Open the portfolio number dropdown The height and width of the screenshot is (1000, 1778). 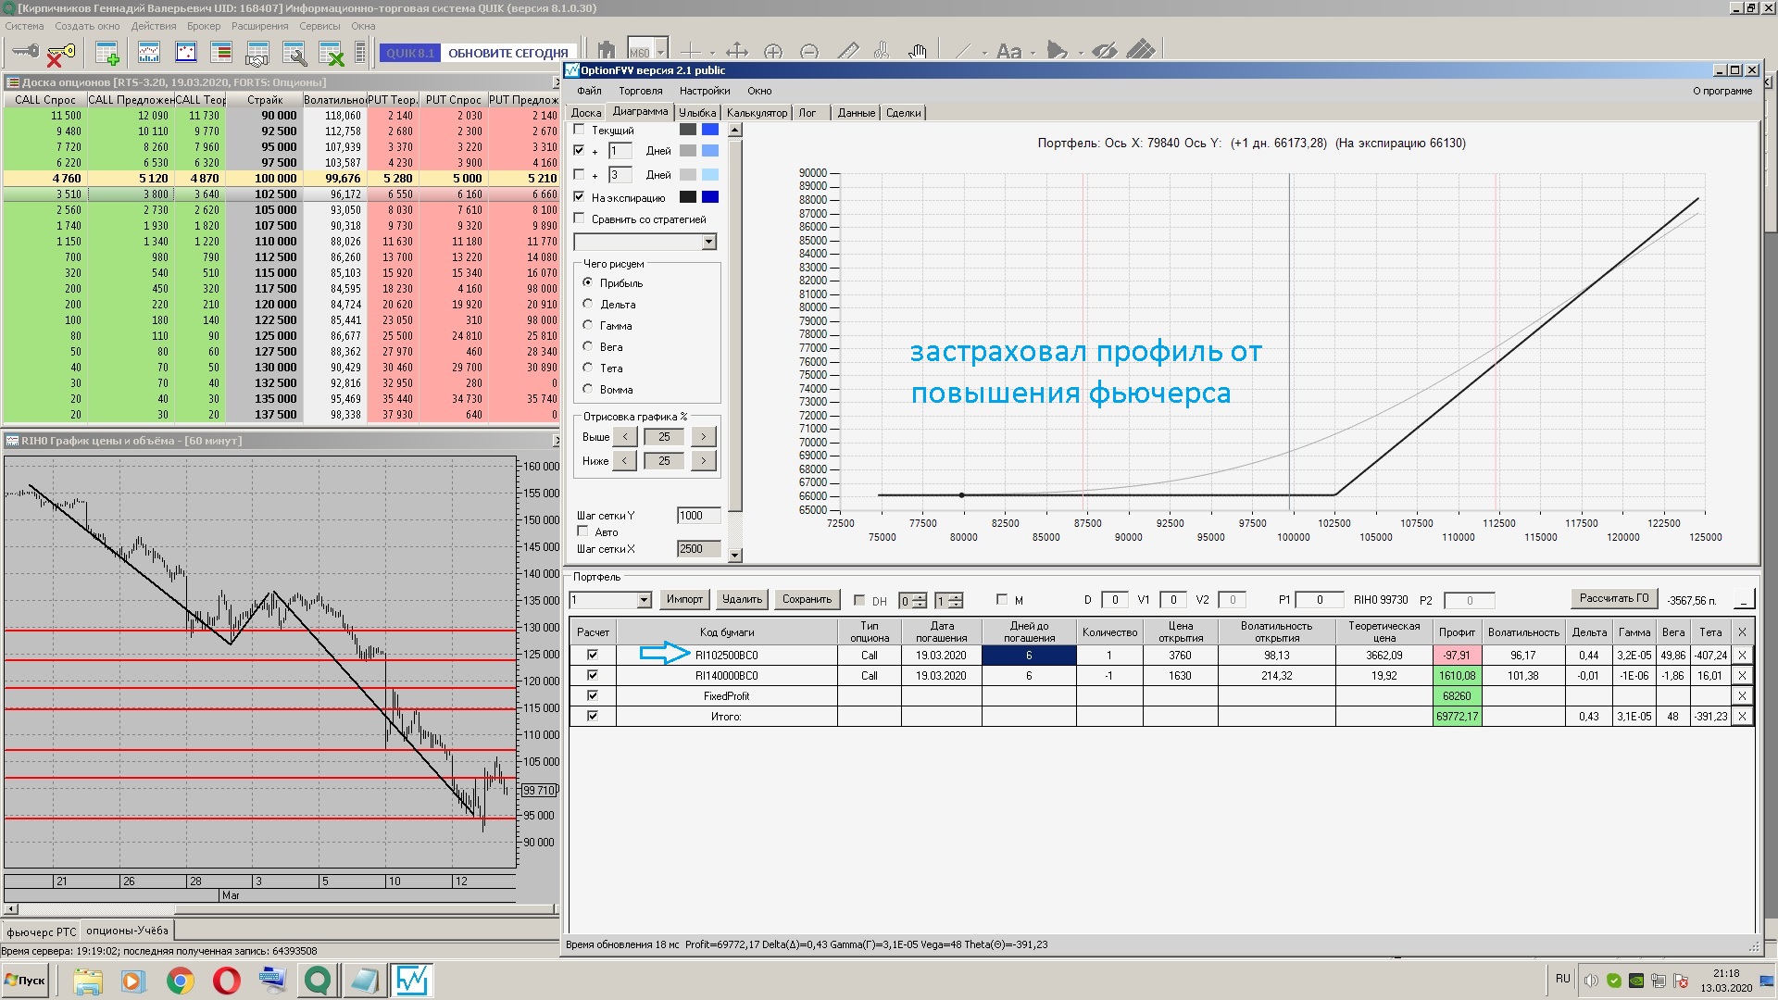[644, 600]
